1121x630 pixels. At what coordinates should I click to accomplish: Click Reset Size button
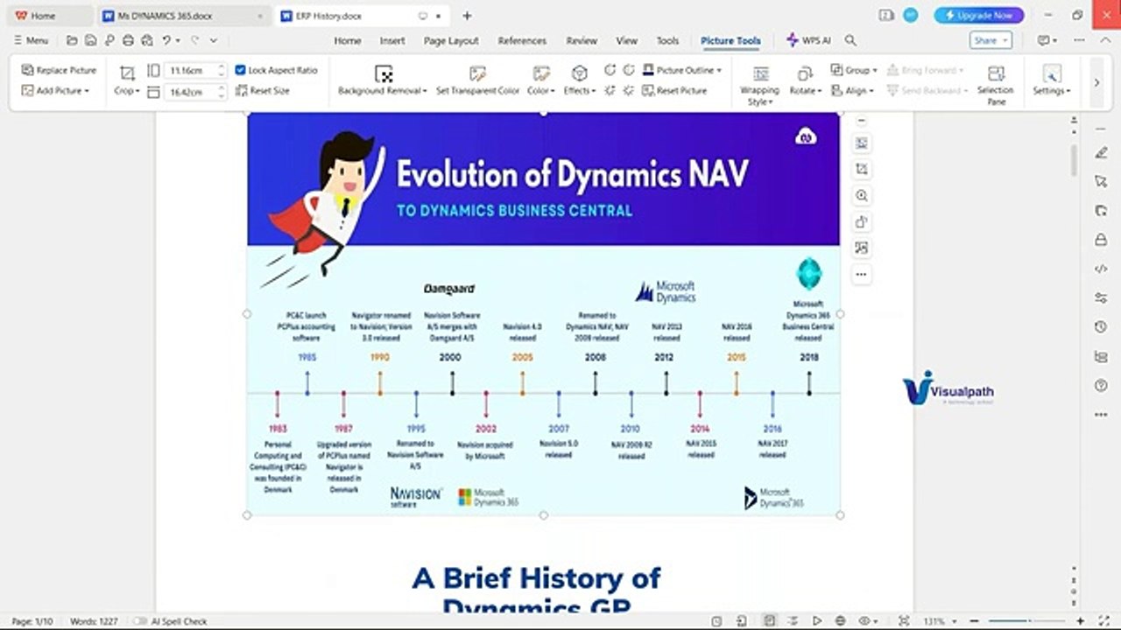[263, 90]
